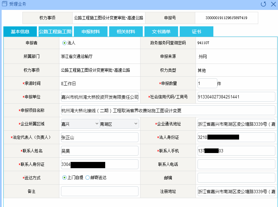This screenshot has width=278, height=207.
Task: Switch to 基本信息 tab
Action: (20, 32)
